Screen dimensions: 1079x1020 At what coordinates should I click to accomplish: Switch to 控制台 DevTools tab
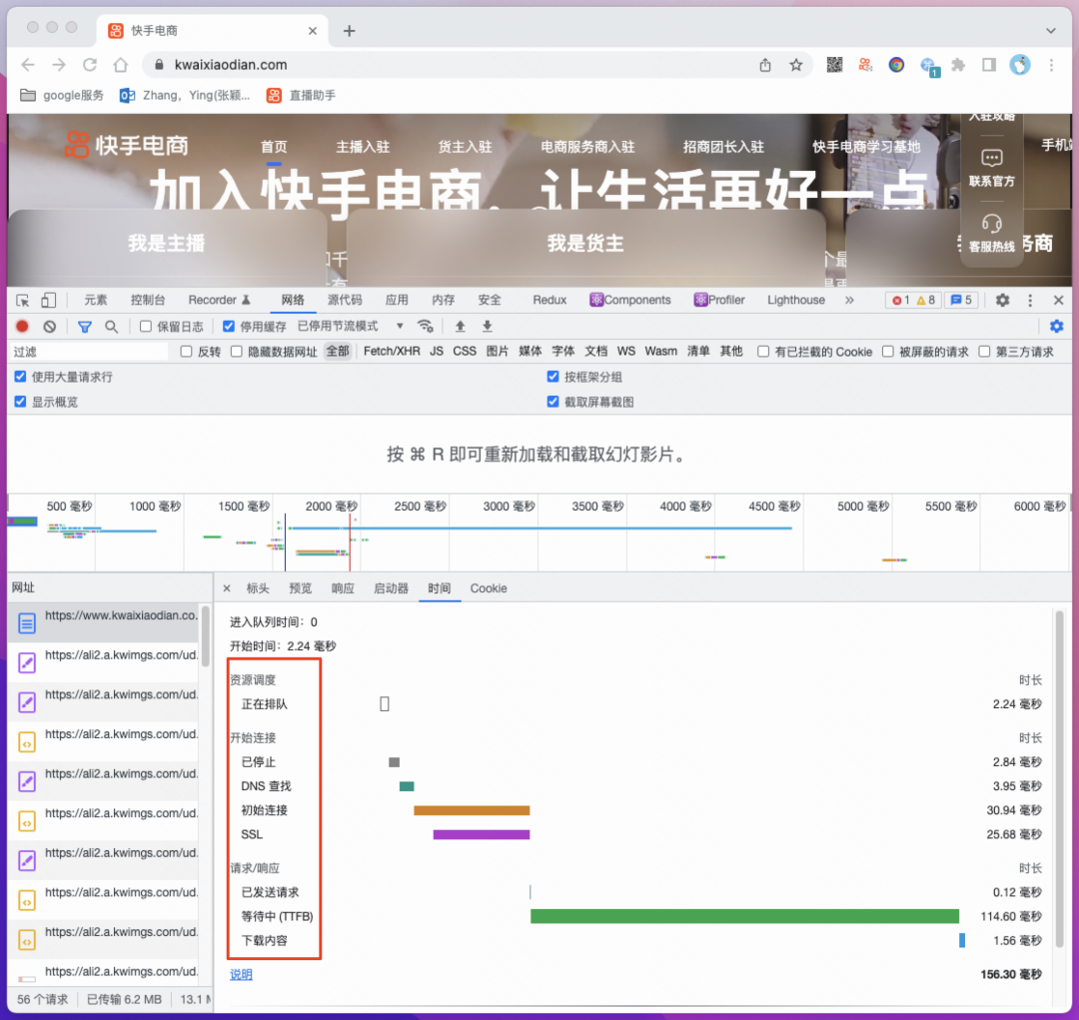(x=147, y=300)
